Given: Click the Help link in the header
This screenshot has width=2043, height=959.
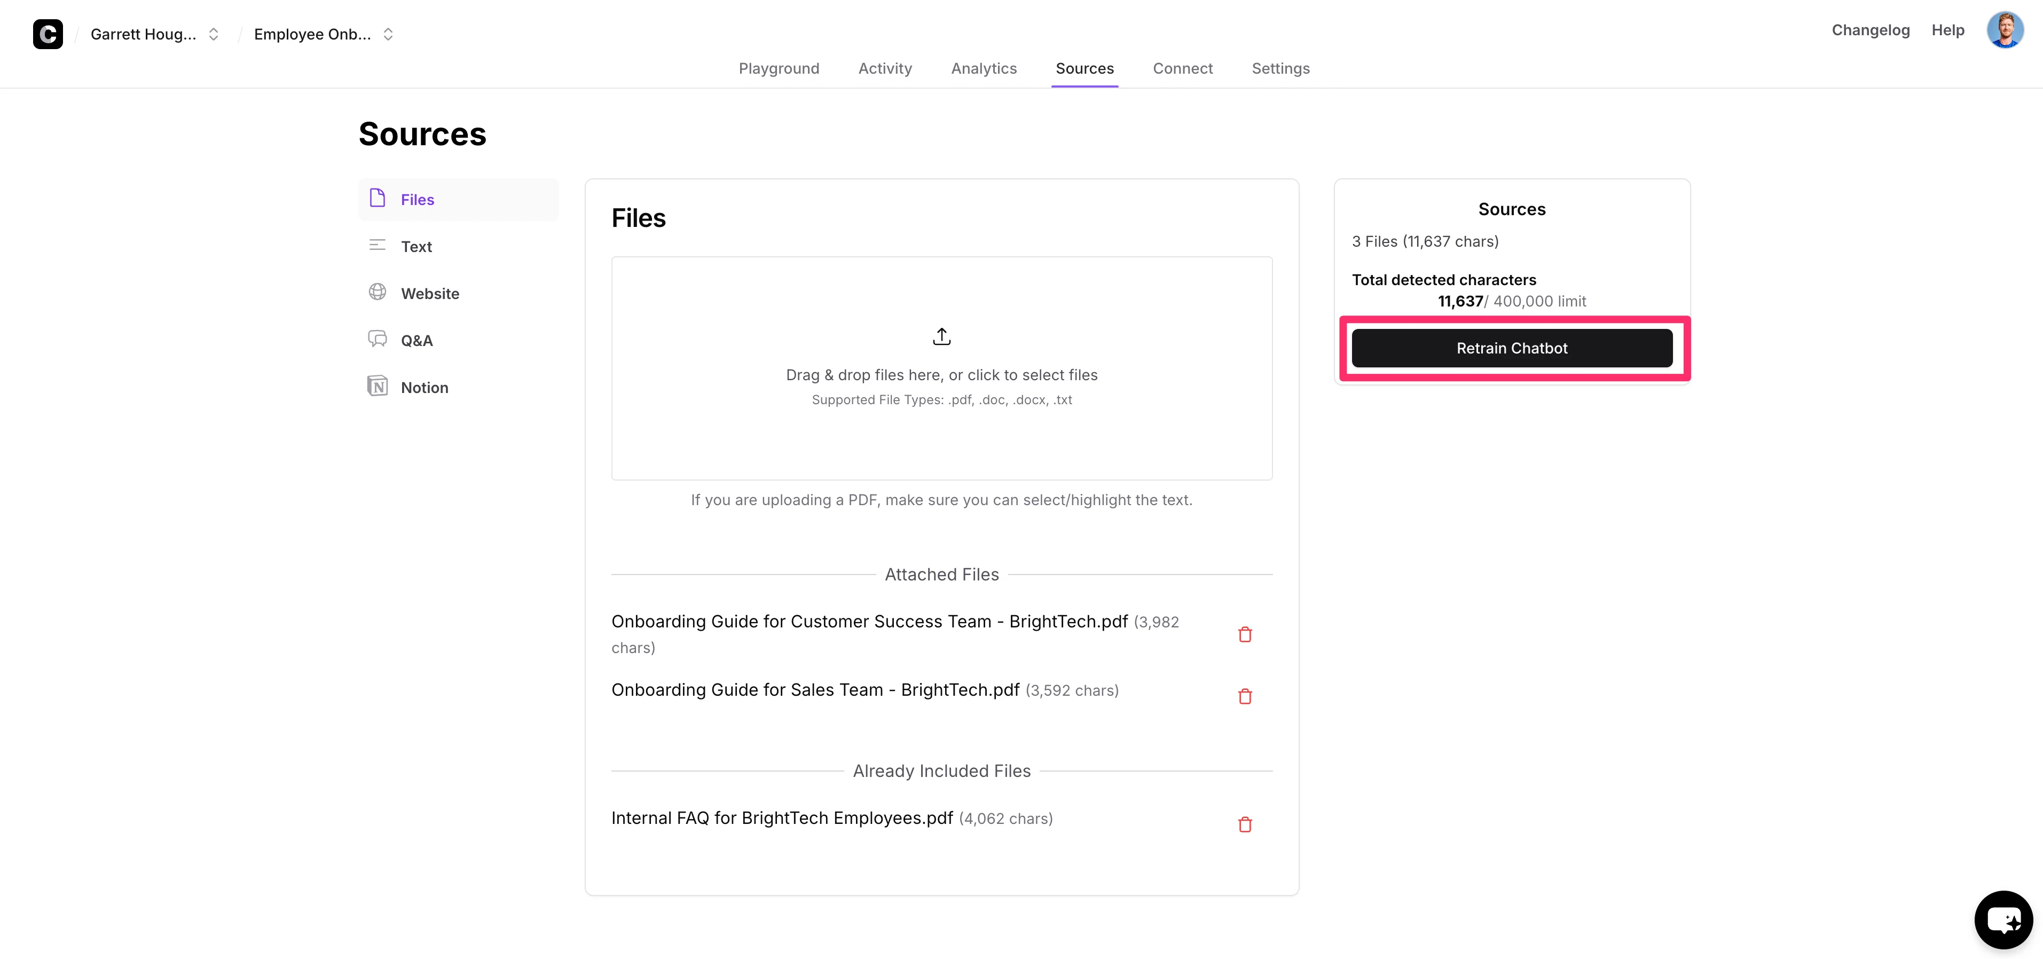Looking at the screenshot, I should tap(1947, 30).
